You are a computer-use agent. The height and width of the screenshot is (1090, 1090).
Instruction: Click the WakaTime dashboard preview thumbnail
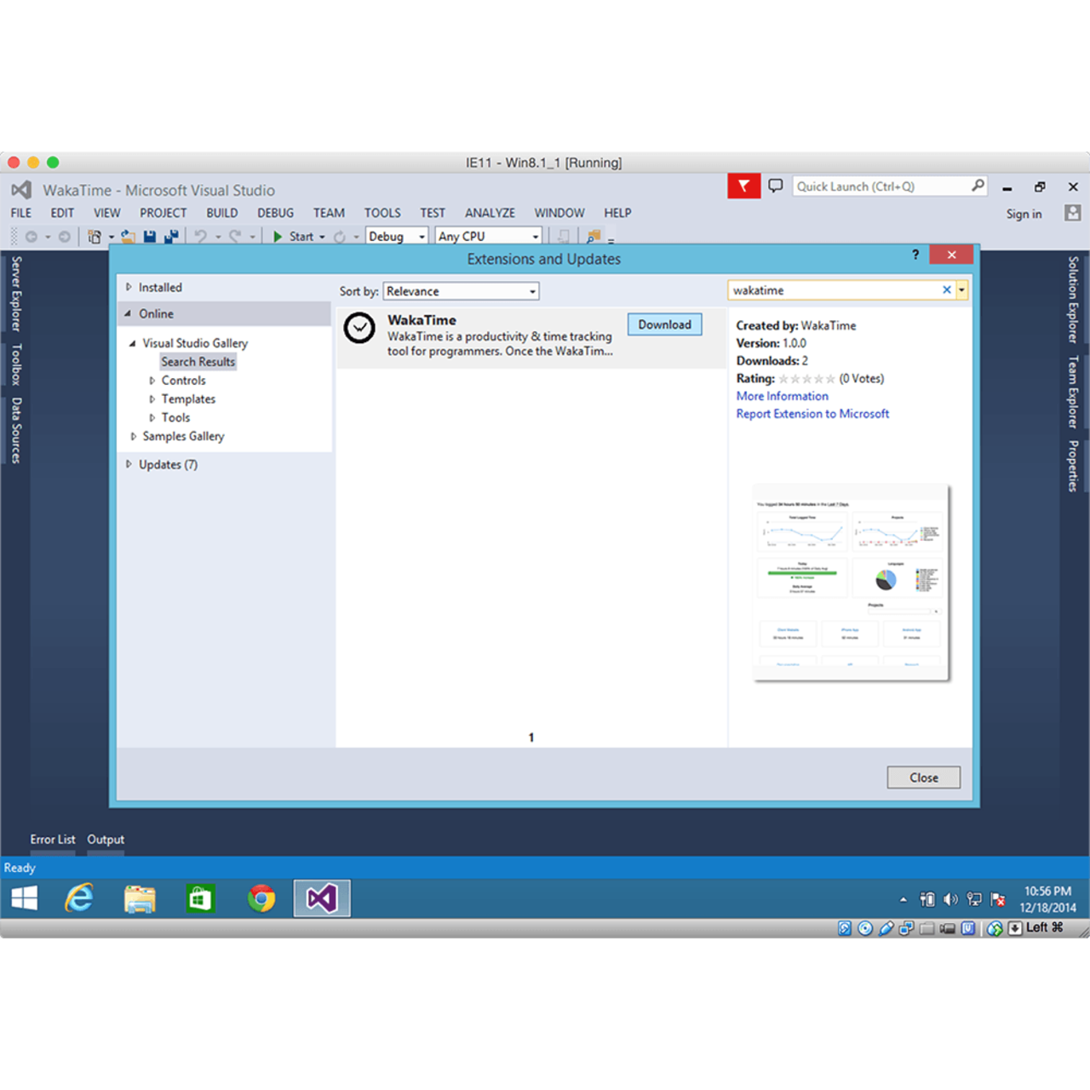point(850,583)
